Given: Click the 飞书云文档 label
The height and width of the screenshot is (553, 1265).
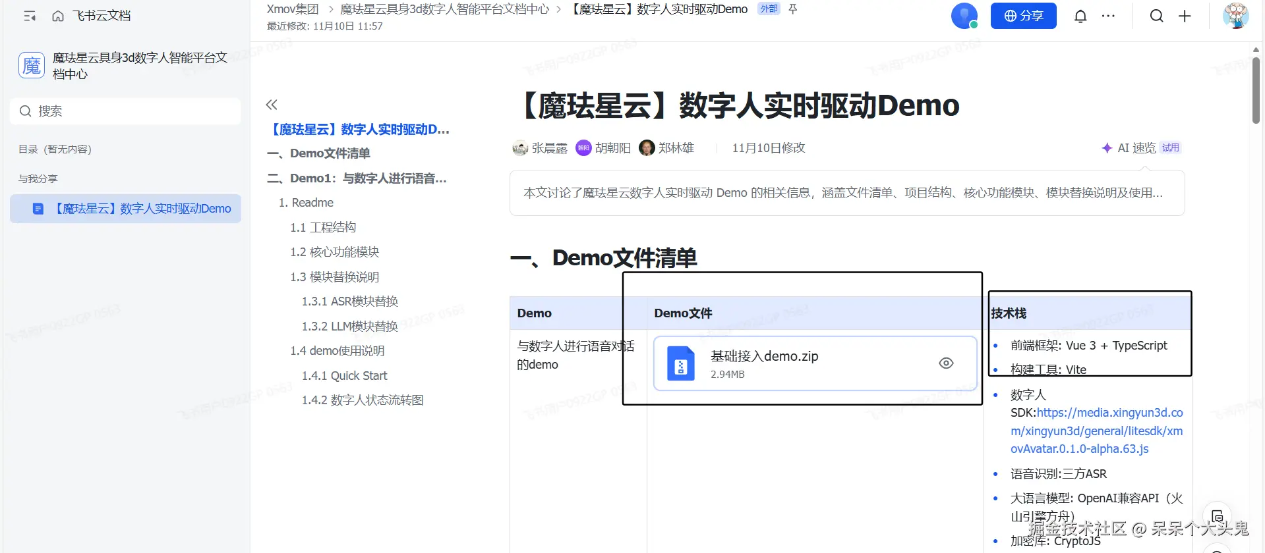Looking at the screenshot, I should pyautogui.click(x=102, y=16).
